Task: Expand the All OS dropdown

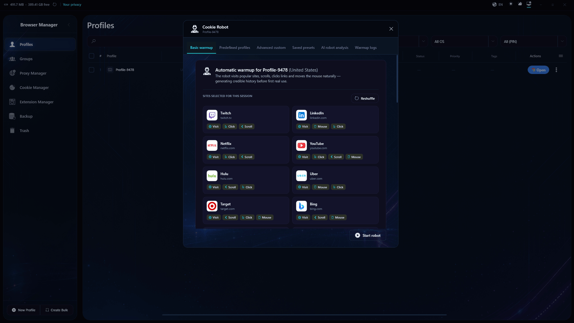Action: click(x=493, y=41)
